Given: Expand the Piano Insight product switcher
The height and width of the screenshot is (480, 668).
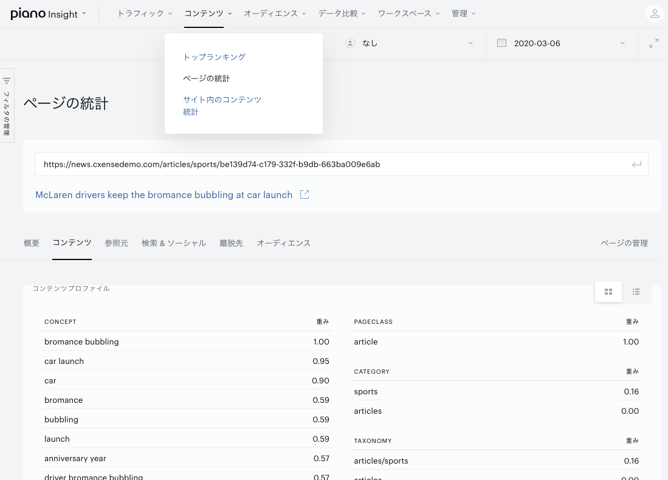Looking at the screenshot, I should (x=84, y=13).
